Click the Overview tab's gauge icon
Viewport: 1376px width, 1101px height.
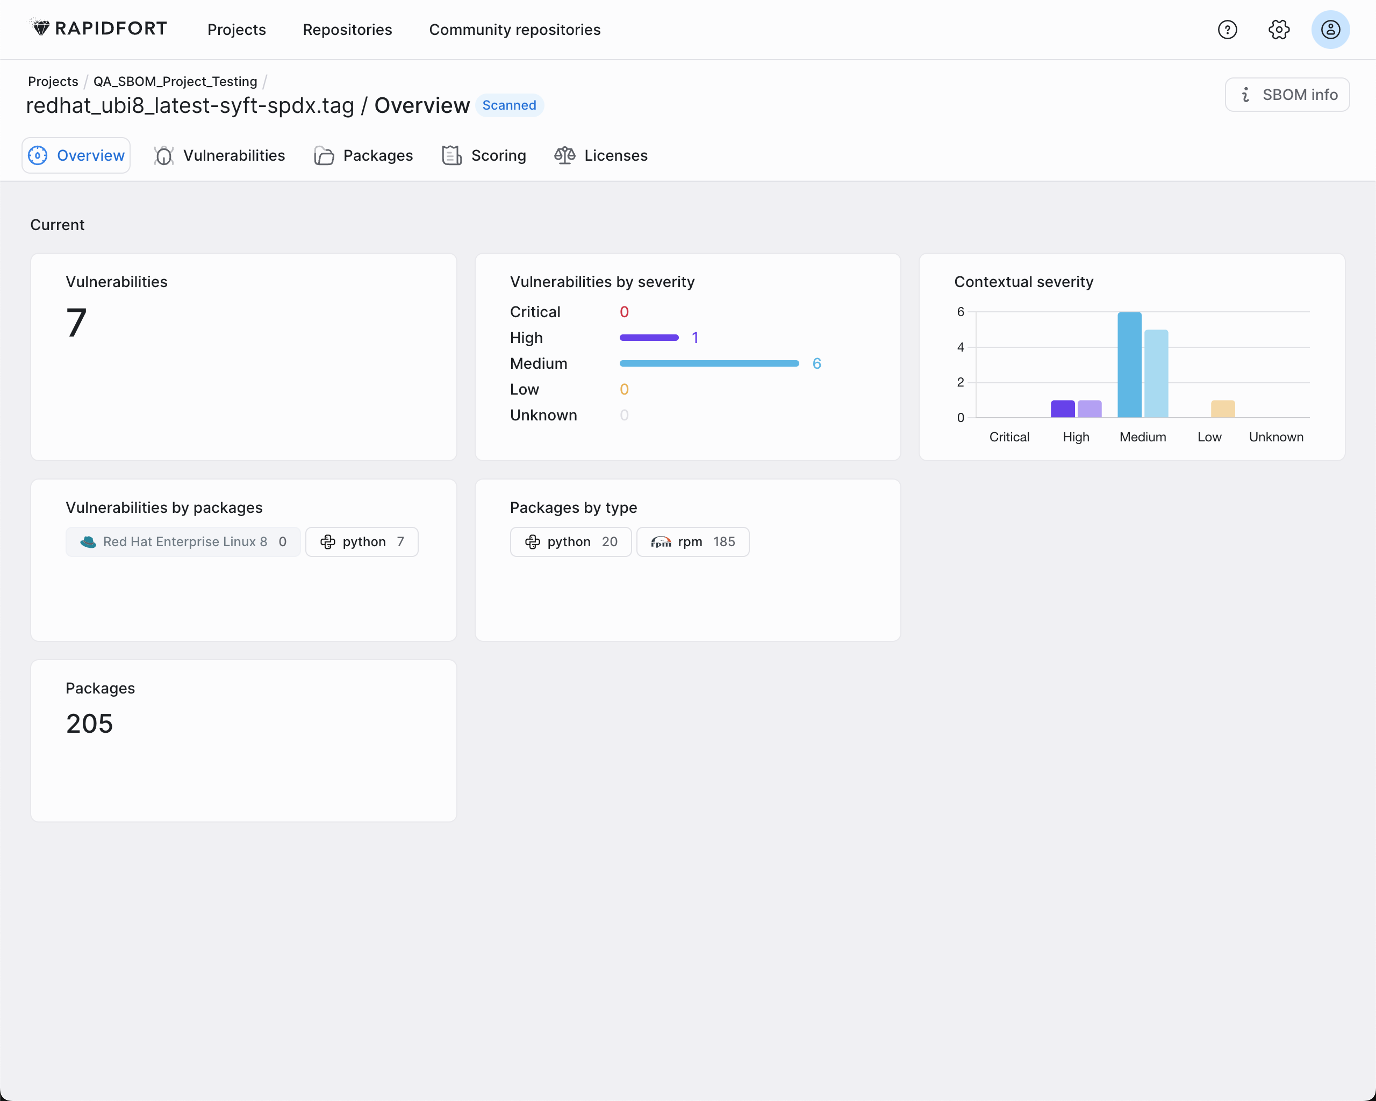pyautogui.click(x=38, y=155)
